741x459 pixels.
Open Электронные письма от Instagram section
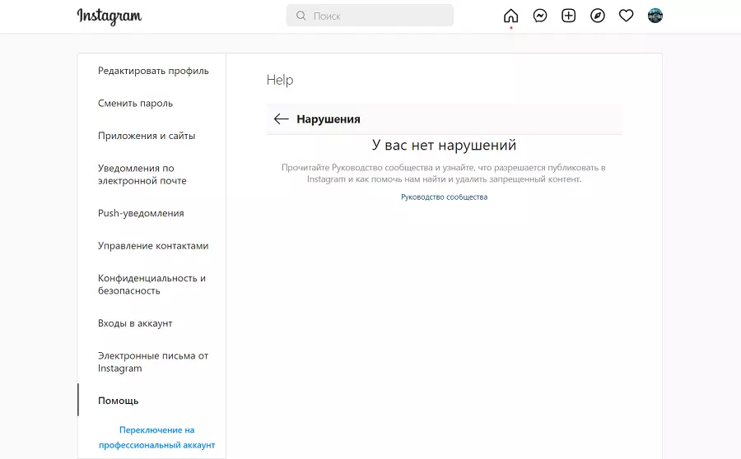coord(153,362)
